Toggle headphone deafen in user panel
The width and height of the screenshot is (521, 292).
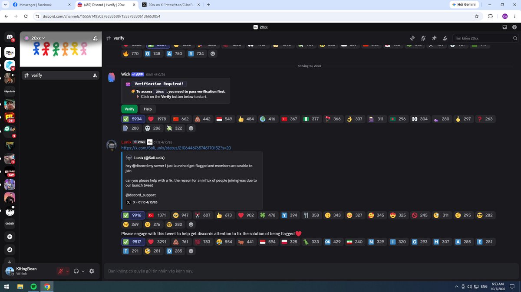point(76,271)
